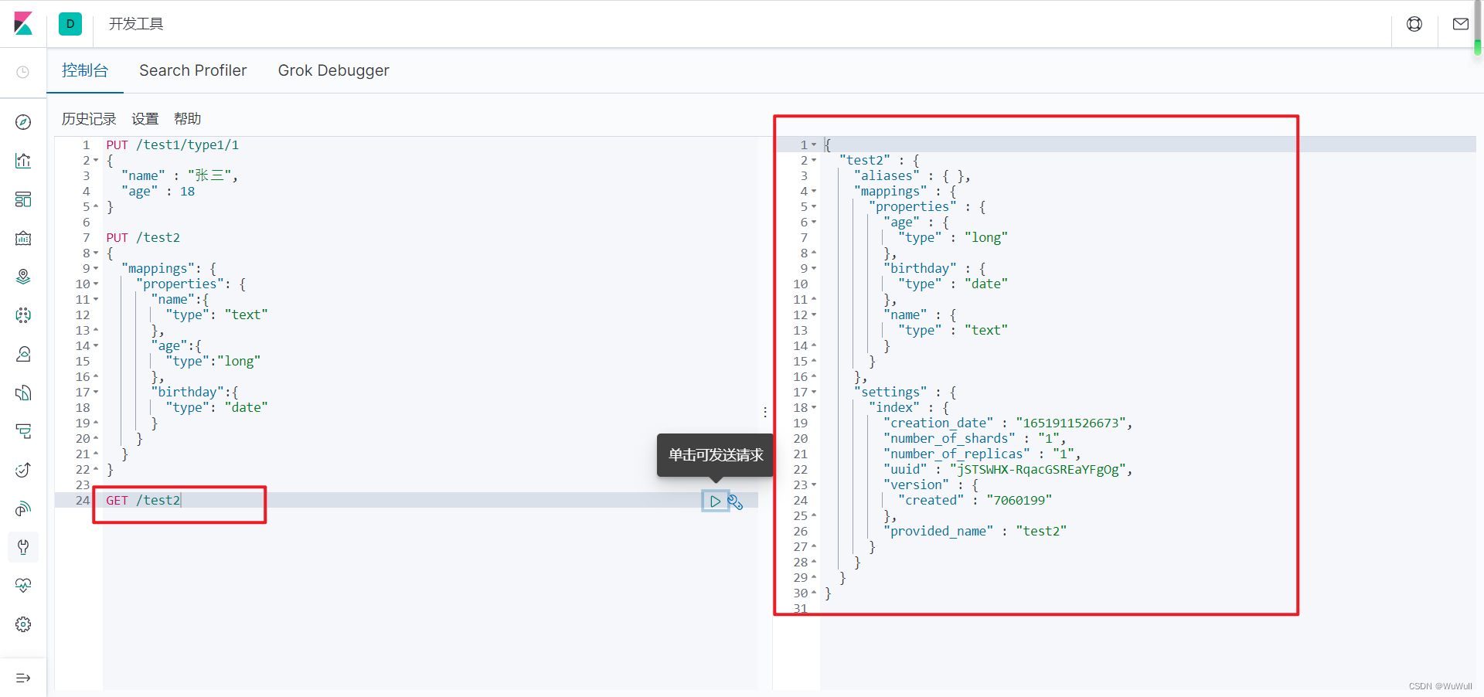Image resolution: width=1484 pixels, height=697 pixels.
Task: Collapse mappings fold at output line 4
Action: coord(814,192)
